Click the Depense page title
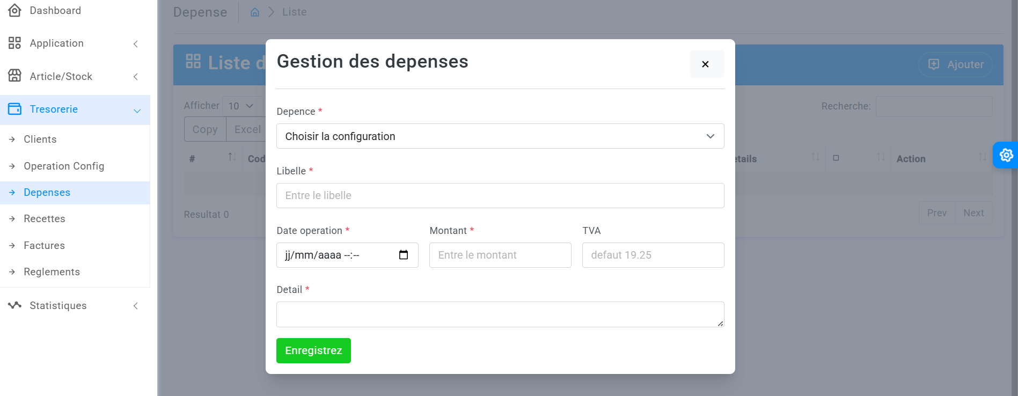 200,12
